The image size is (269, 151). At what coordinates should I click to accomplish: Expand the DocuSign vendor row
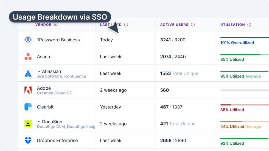click(39, 122)
